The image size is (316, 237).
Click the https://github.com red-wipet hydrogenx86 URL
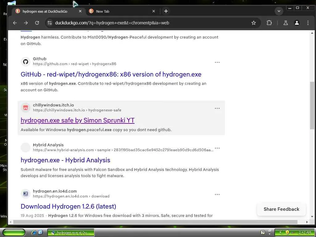pos(75,64)
